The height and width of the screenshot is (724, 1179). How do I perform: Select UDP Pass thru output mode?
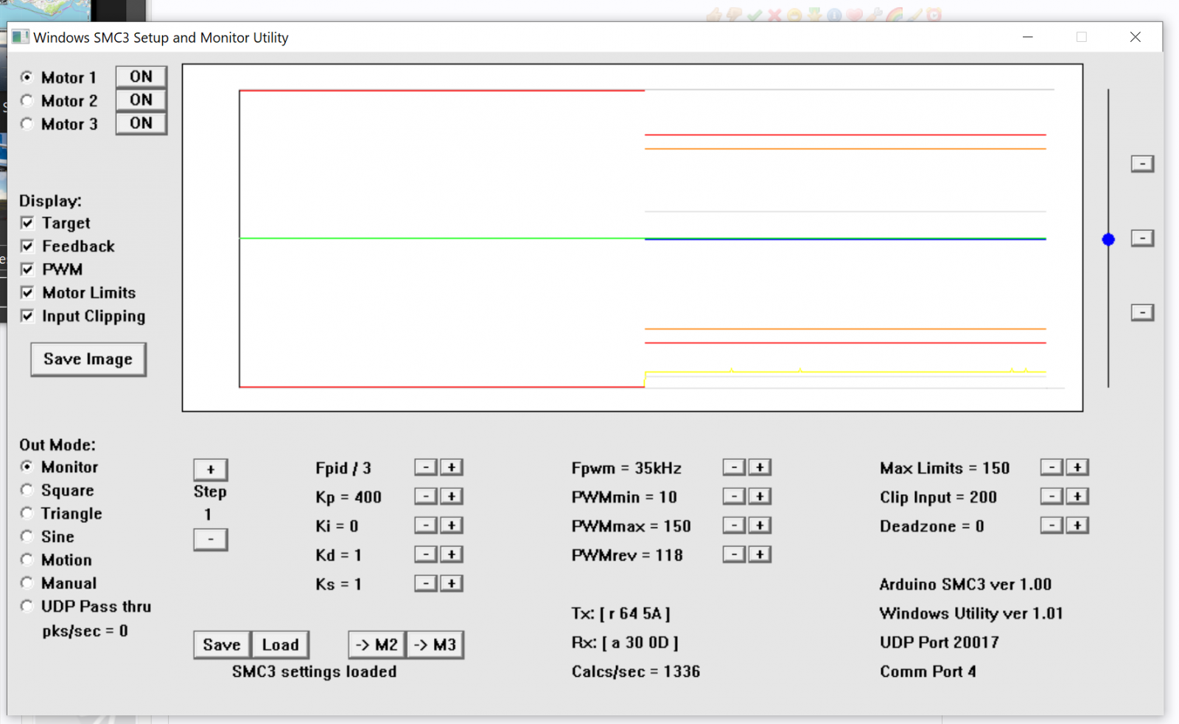[27, 606]
